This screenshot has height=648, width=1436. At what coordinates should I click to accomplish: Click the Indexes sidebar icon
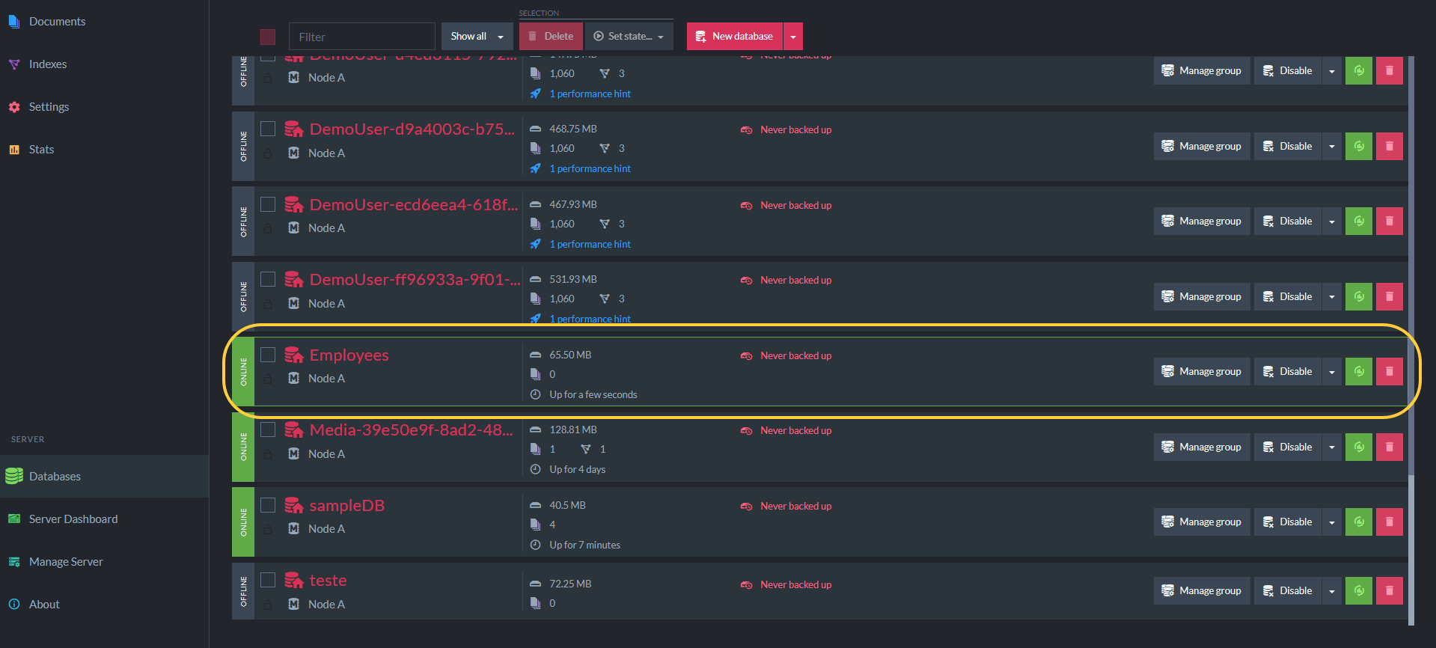pyautogui.click(x=13, y=64)
